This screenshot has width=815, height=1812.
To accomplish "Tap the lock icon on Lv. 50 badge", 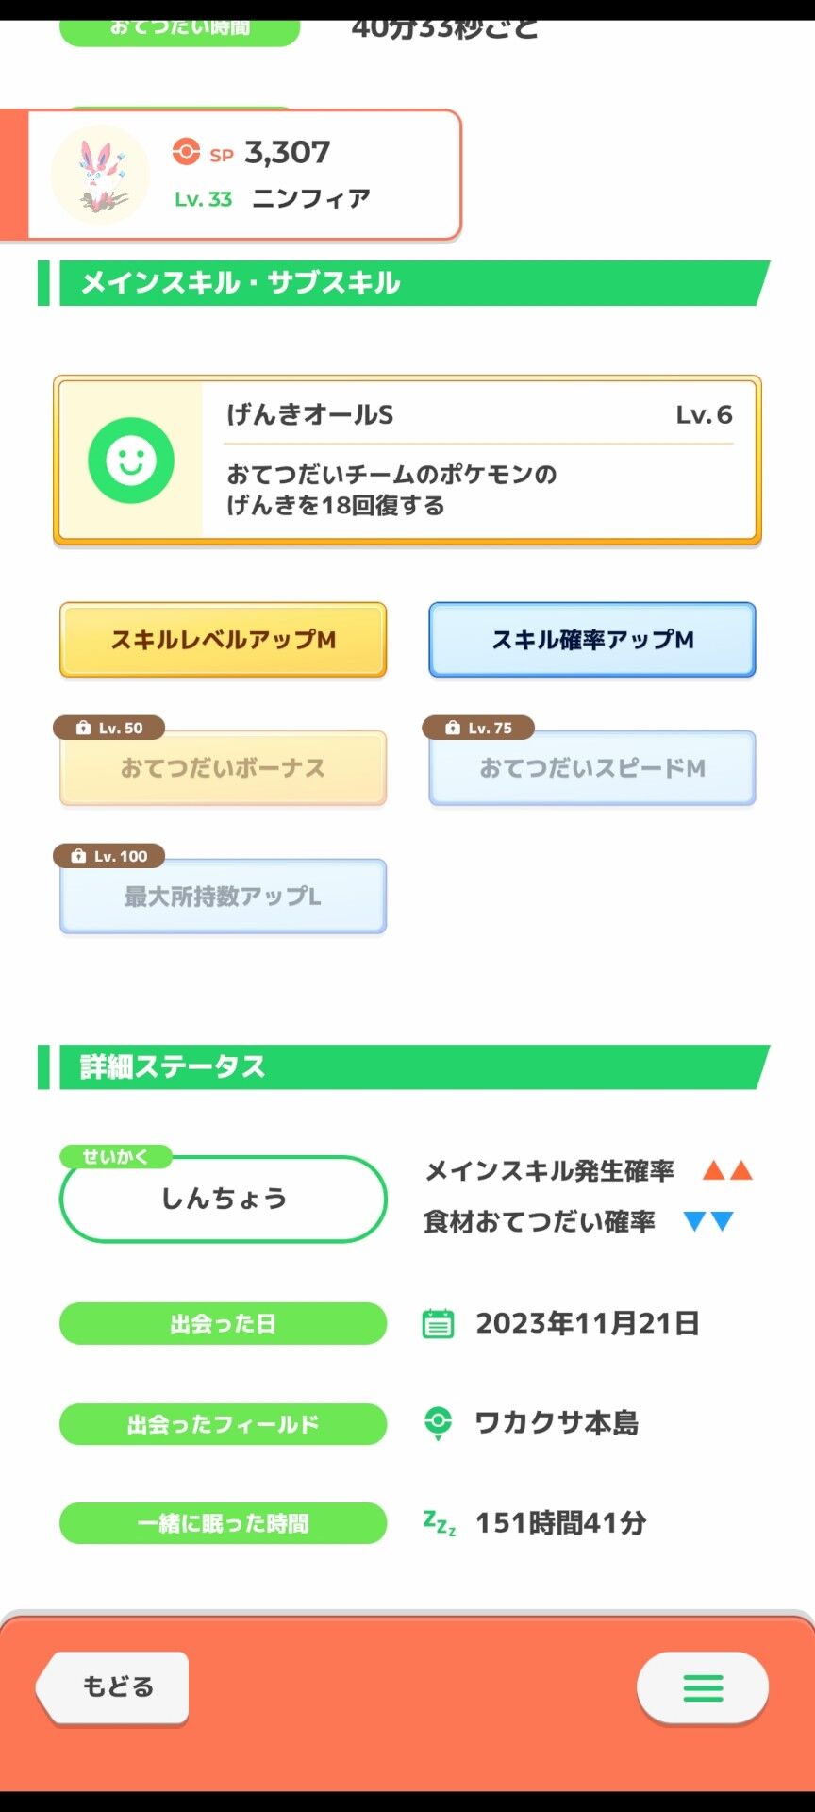I will (x=83, y=728).
